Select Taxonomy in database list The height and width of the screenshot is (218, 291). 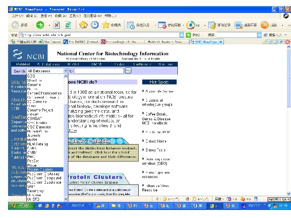coord(36,191)
